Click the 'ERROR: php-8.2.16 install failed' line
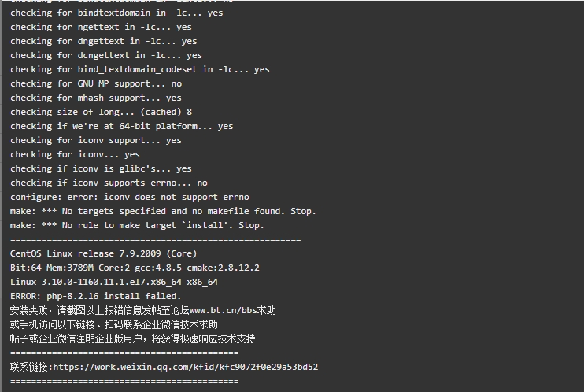The height and width of the screenshot is (392, 584). pos(96,296)
